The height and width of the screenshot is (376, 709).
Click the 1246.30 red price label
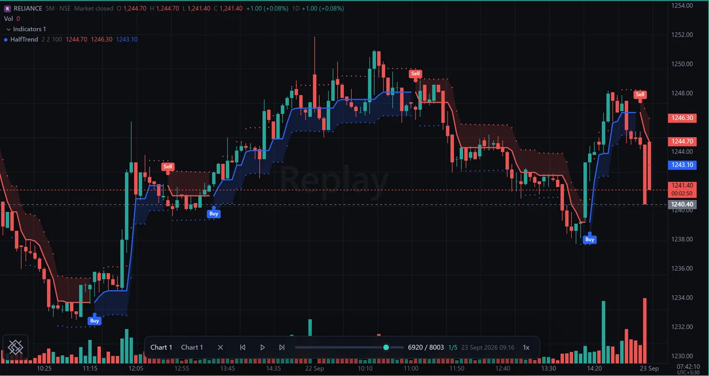pos(682,118)
